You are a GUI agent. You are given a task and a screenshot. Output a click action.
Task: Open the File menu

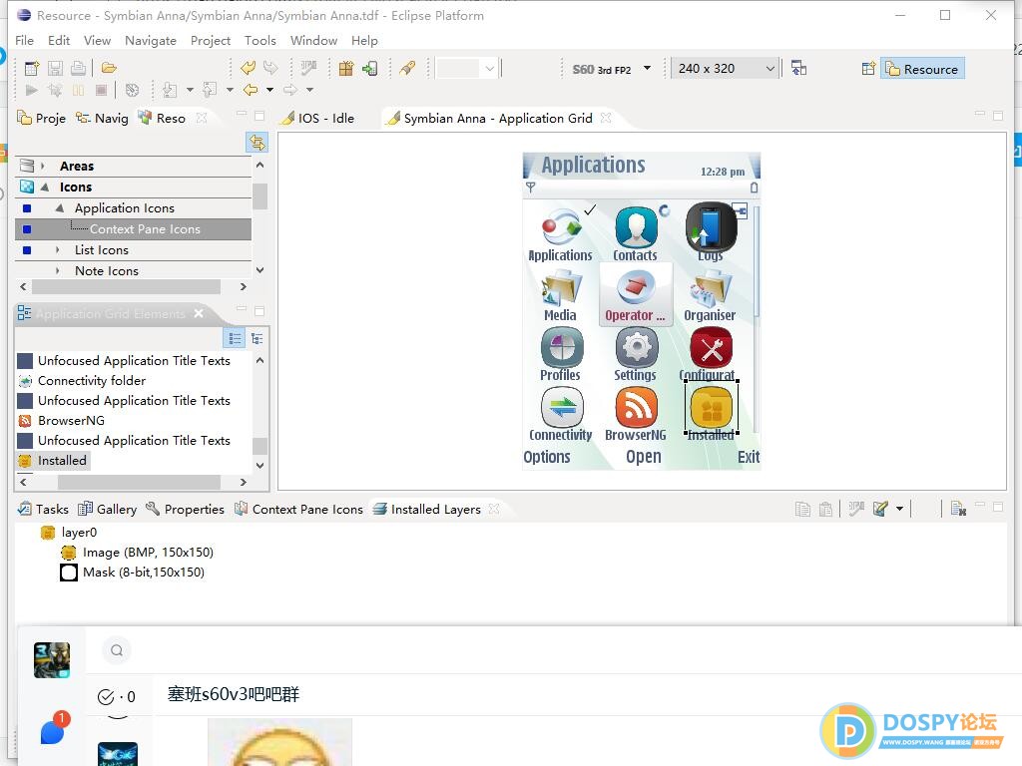24,40
